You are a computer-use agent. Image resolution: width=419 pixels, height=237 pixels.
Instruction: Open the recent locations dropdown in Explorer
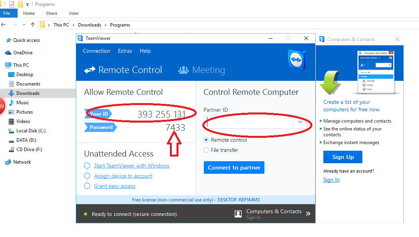pos(24,25)
